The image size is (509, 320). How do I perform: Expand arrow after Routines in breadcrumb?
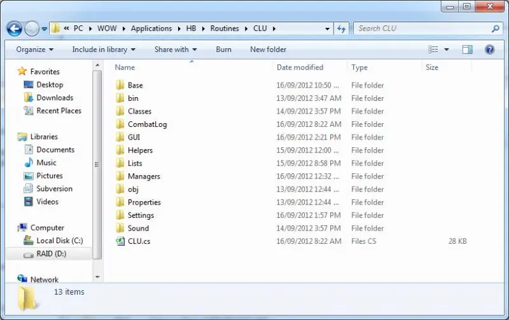pyautogui.click(x=246, y=29)
